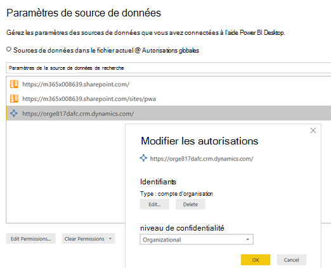The width and height of the screenshot is (331, 268).
Task: Confirm with the OK button
Action: [x=256, y=260]
